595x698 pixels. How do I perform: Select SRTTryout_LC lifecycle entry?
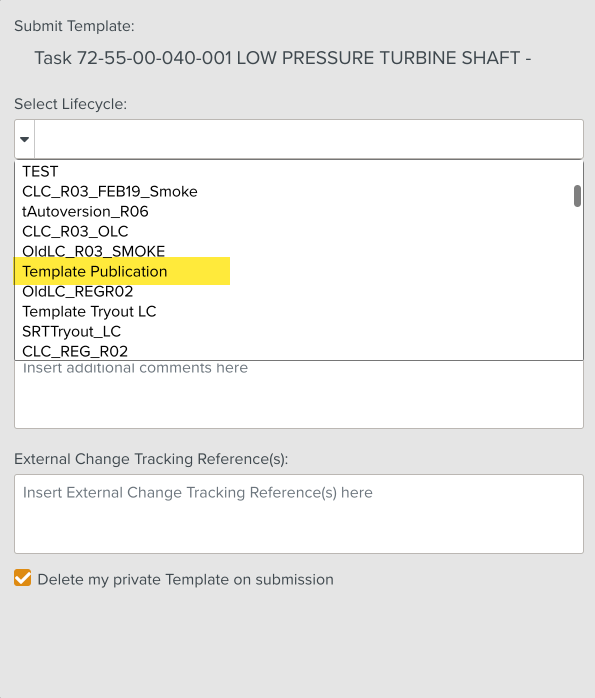click(x=71, y=331)
